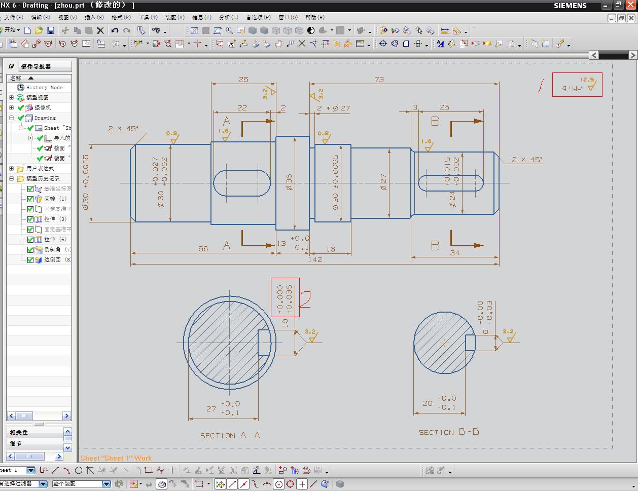
Task: Select the sketch Line tool
Action: [55, 470]
